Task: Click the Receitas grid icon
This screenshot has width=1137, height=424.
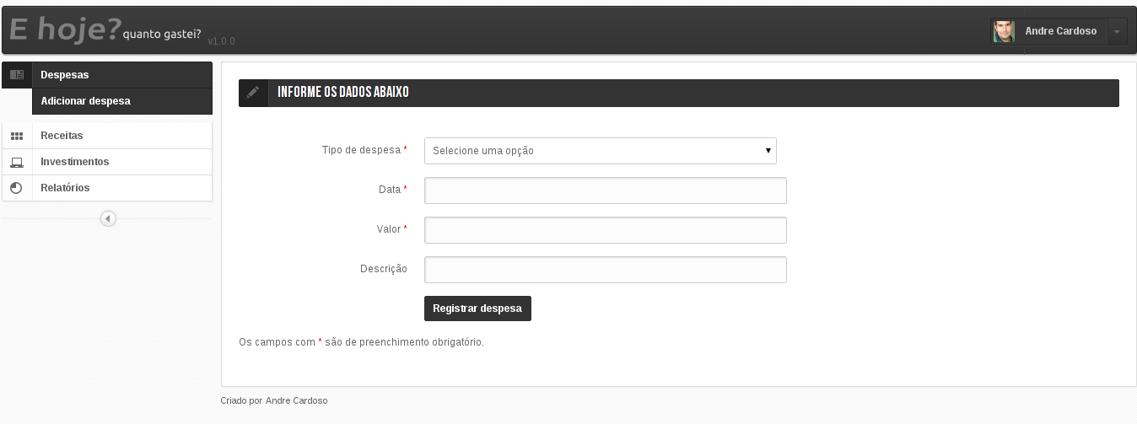Action: 16,136
